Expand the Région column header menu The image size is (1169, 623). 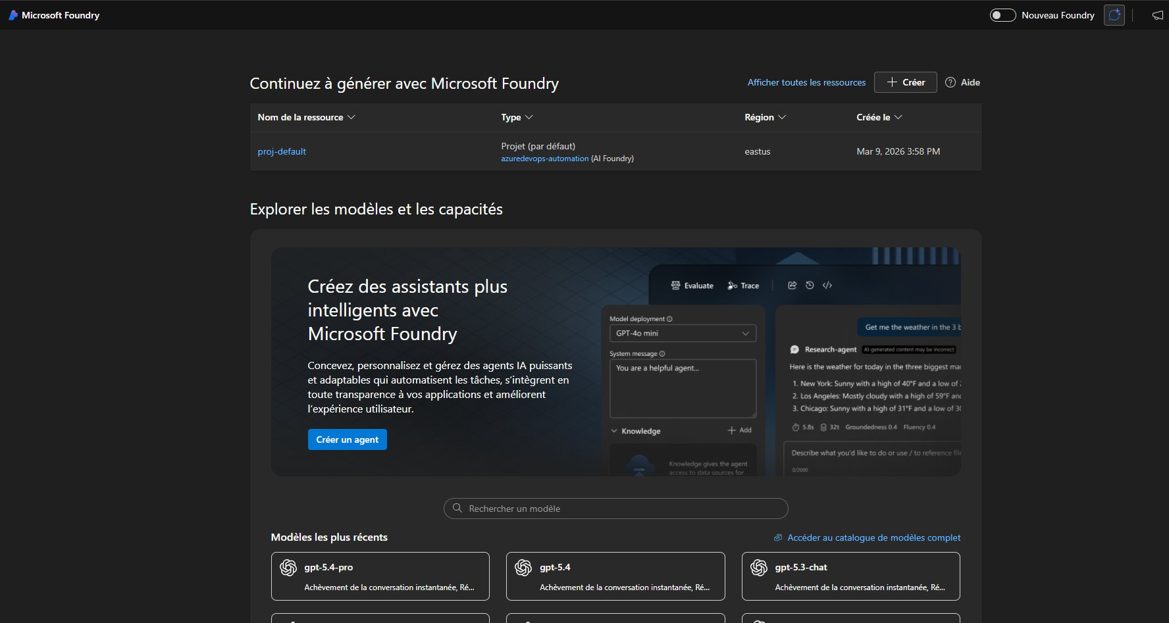(765, 117)
